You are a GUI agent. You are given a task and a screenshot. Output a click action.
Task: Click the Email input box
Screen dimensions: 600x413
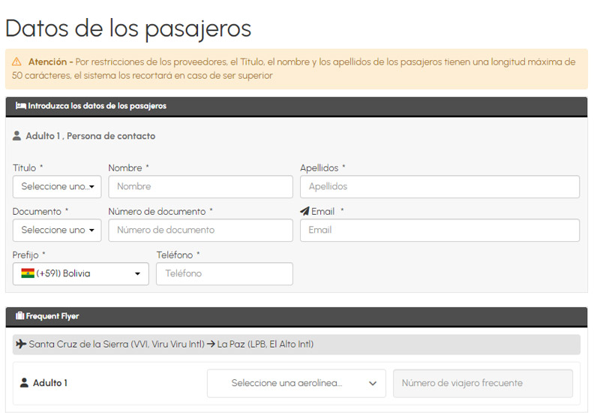pyautogui.click(x=439, y=231)
